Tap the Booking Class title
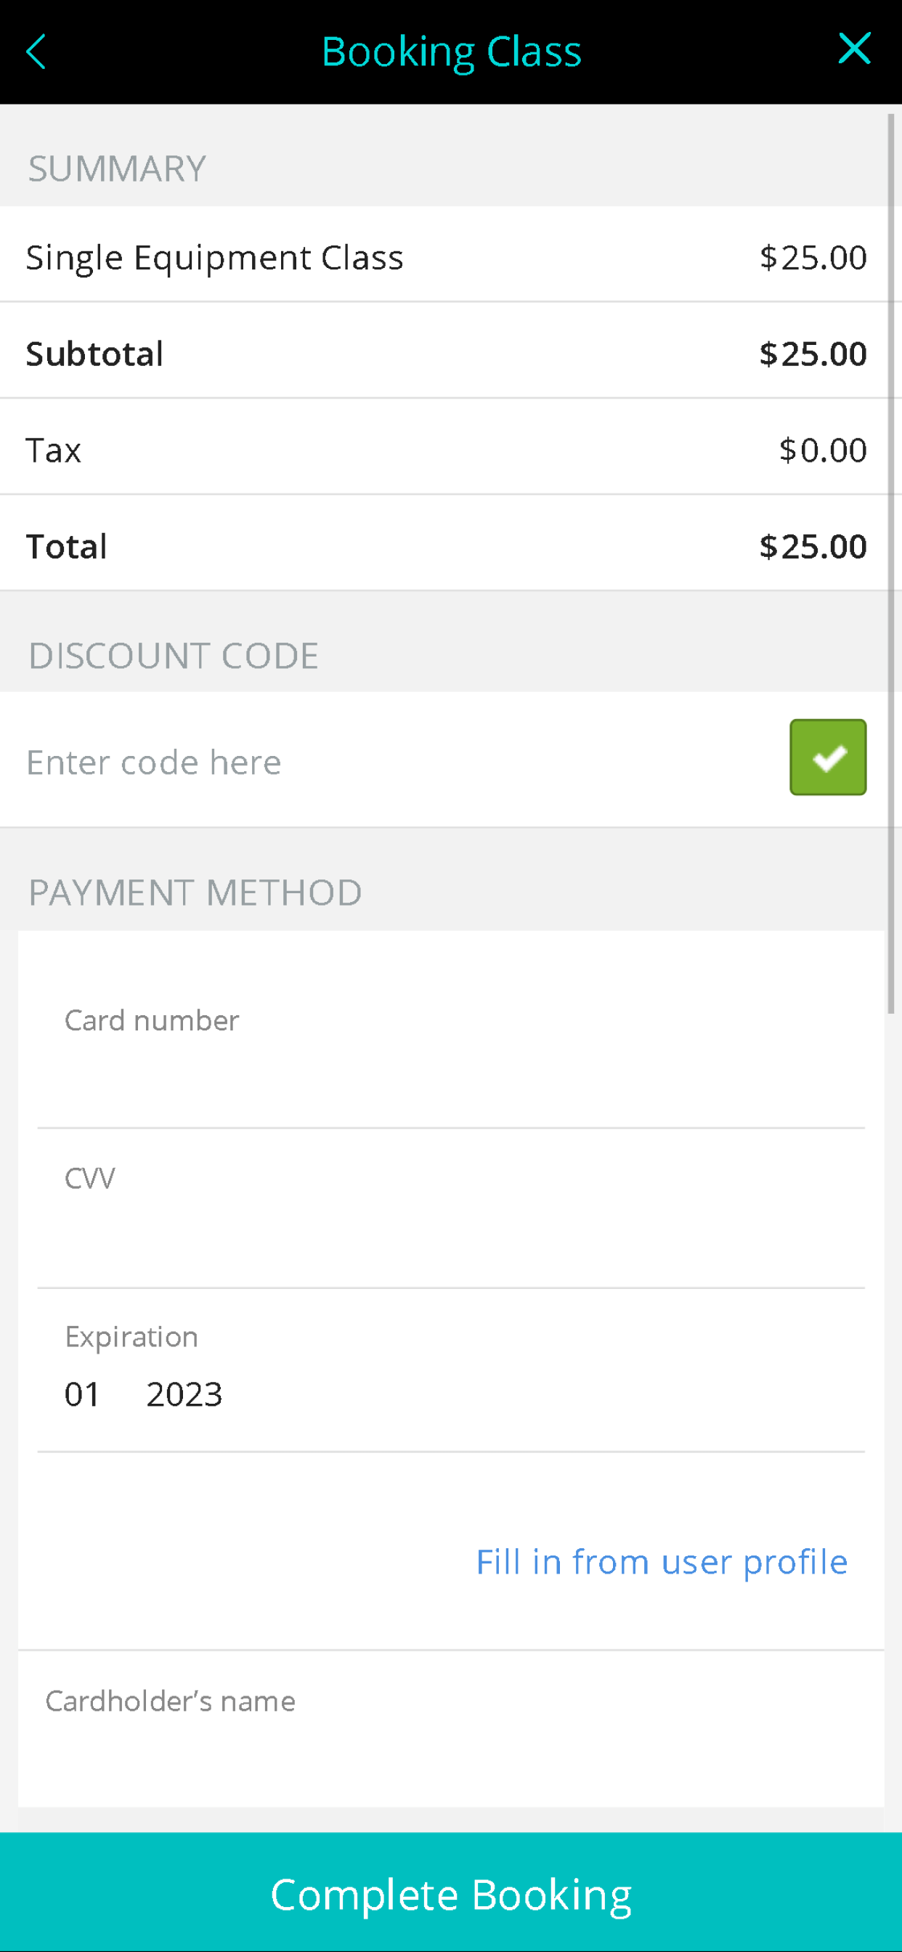 click(451, 52)
